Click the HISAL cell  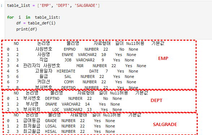51,131
